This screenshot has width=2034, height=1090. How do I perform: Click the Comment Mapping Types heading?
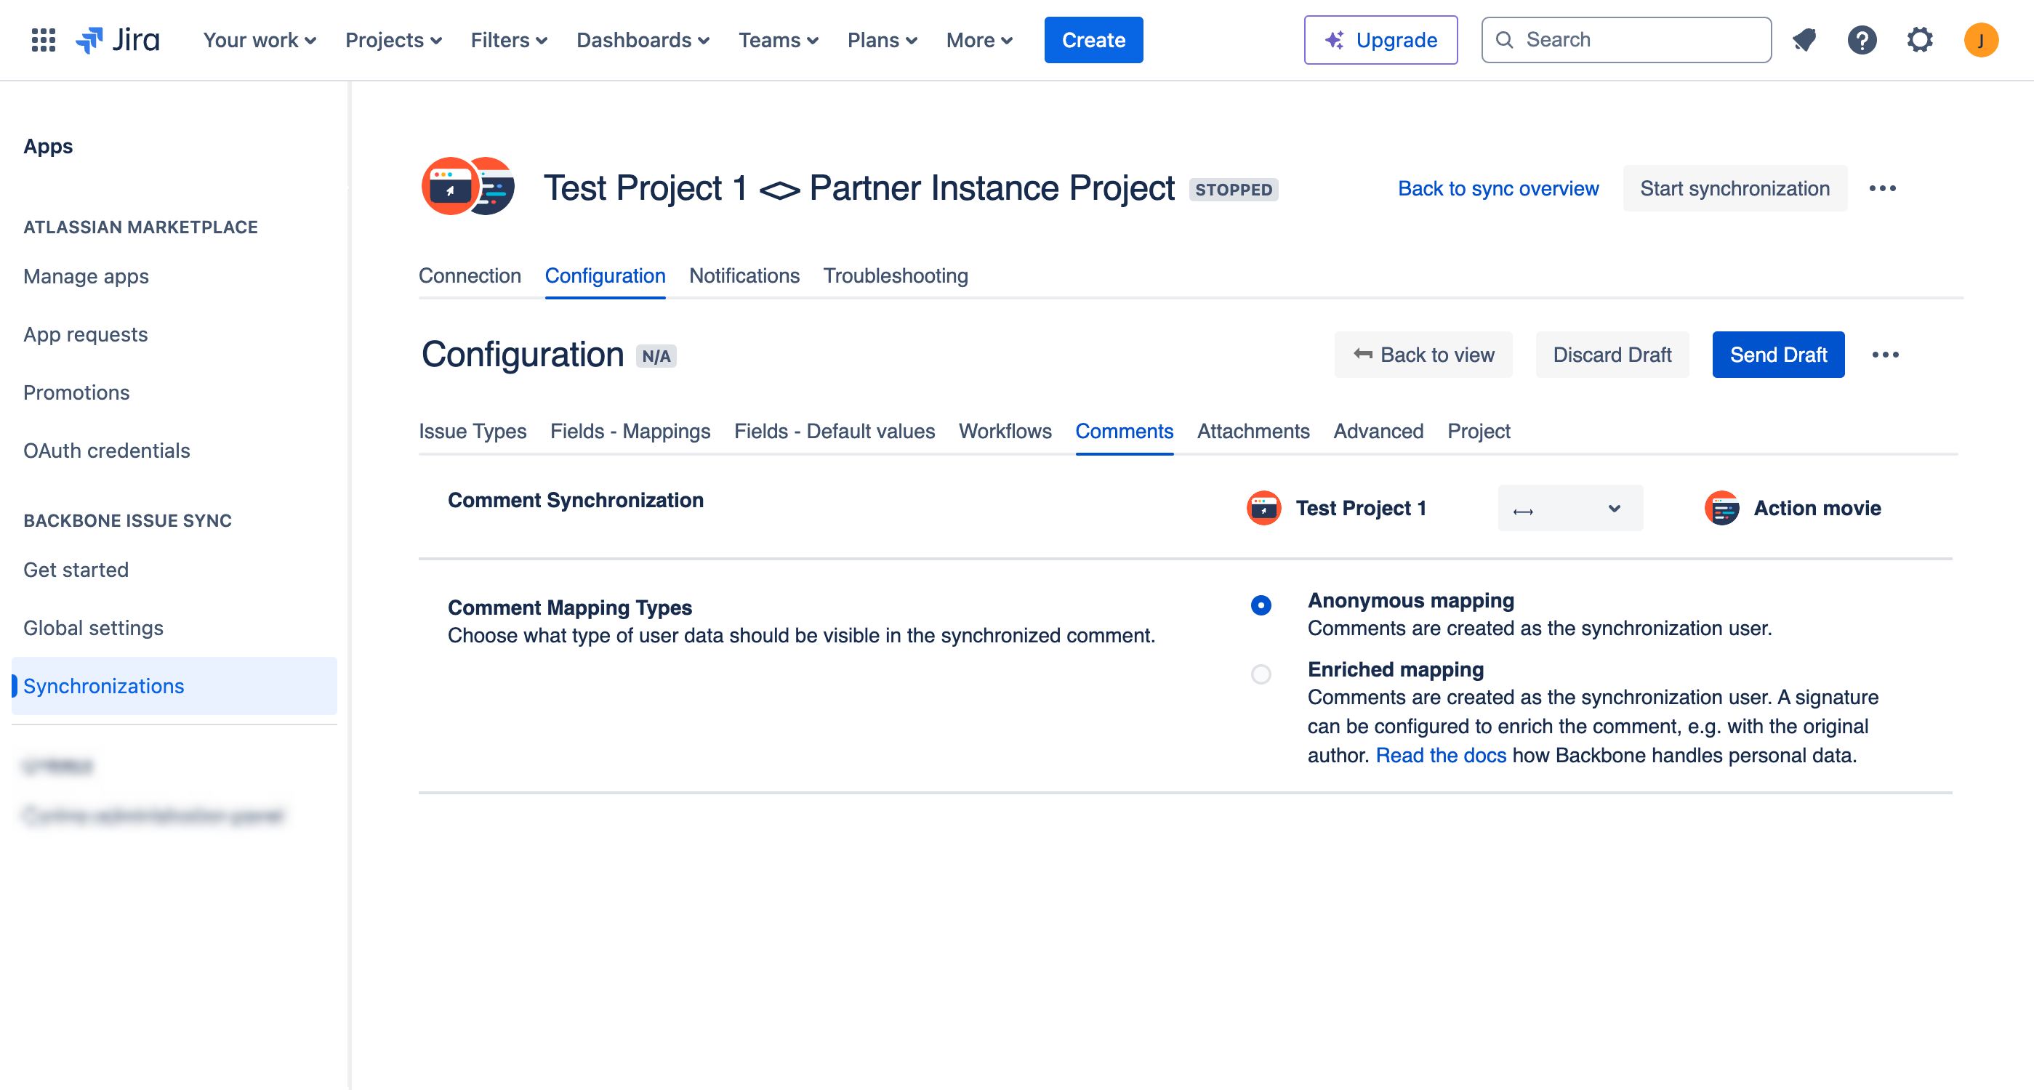569,607
